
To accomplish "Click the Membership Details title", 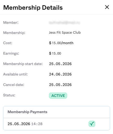I will point(33,8).
